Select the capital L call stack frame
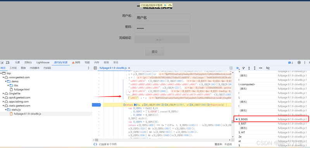 pyautogui.click(x=271, y=97)
